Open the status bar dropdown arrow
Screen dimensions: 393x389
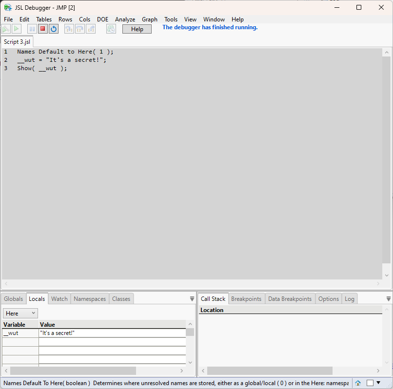[x=378, y=383]
